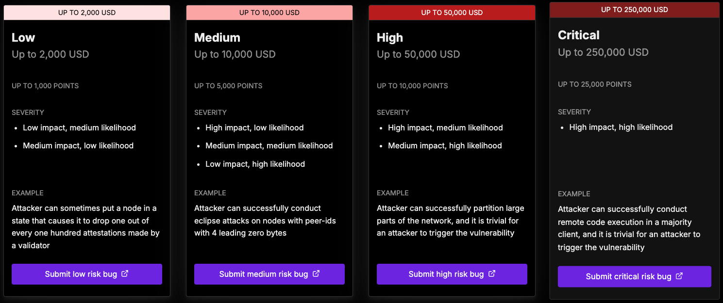Select the Critical severity card heading
This screenshot has height=303, width=723.
[579, 35]
